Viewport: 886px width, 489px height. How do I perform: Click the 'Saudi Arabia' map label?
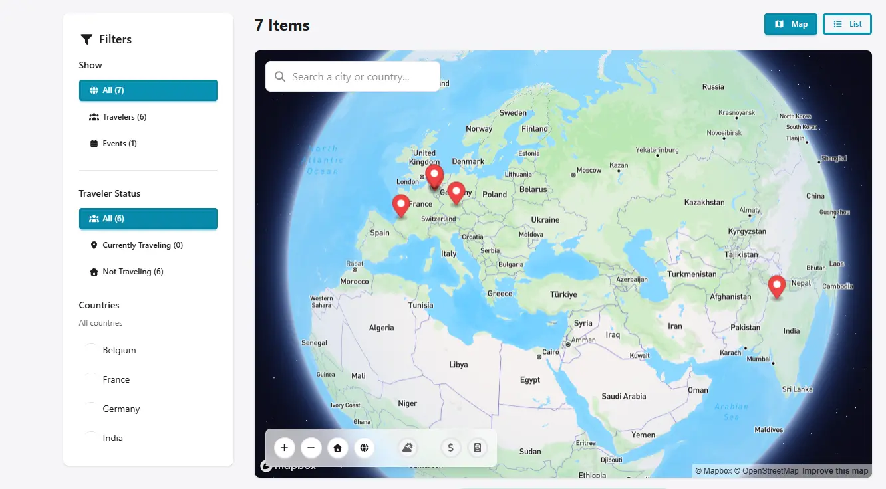[623, 396]
